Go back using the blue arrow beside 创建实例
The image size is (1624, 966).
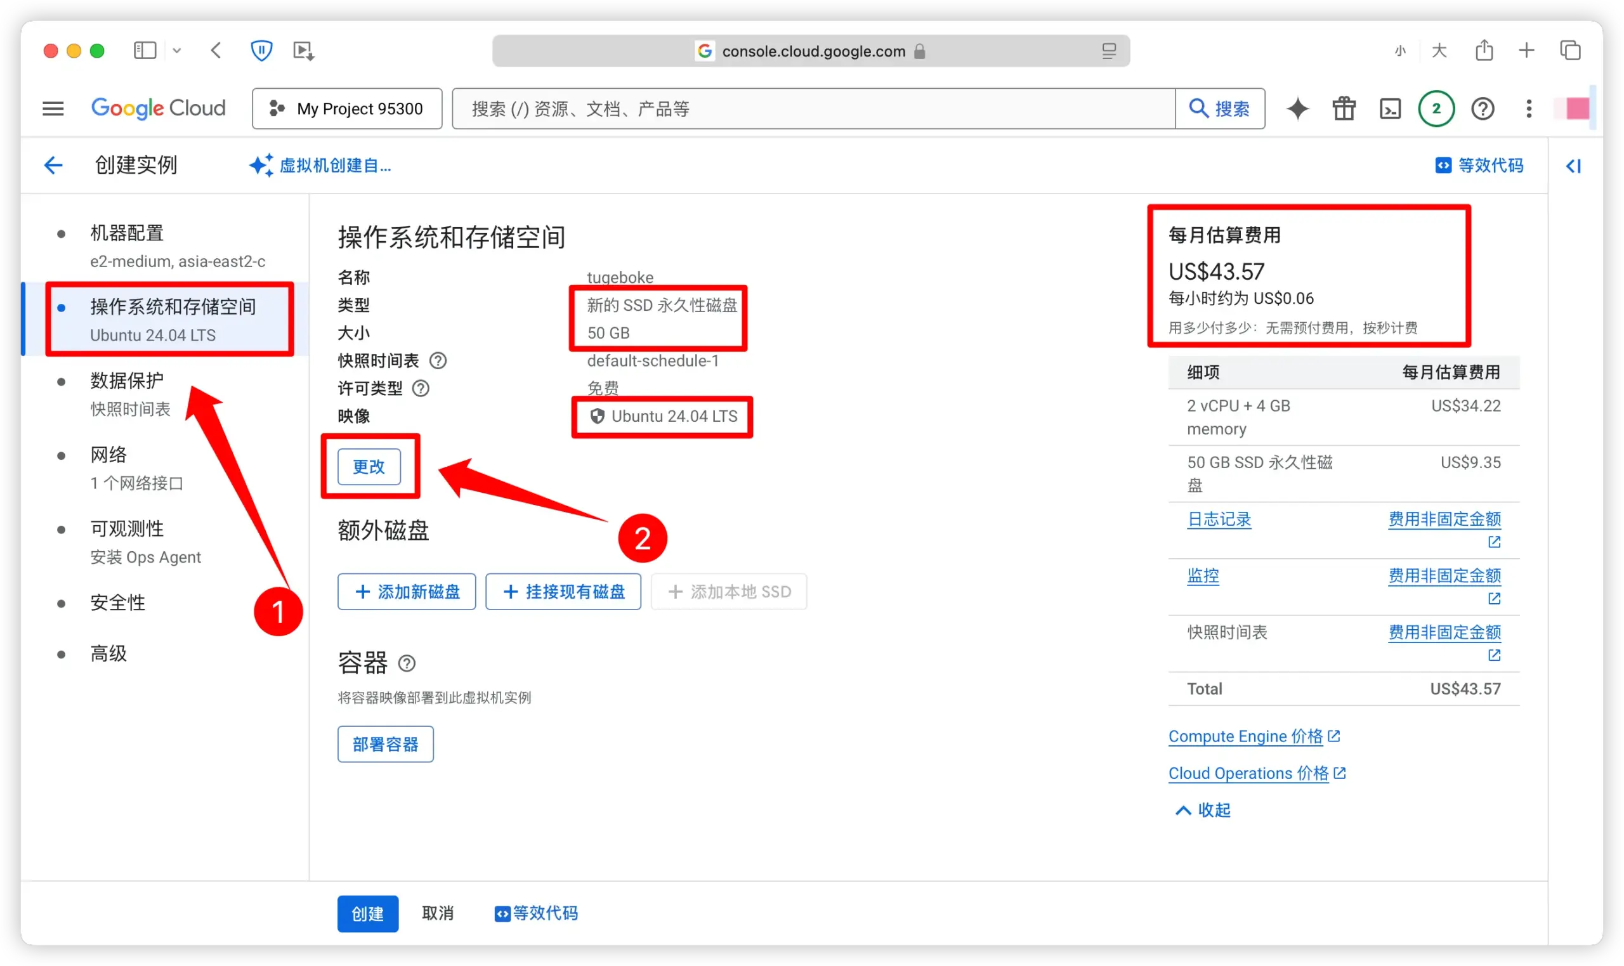pos(53,166)
